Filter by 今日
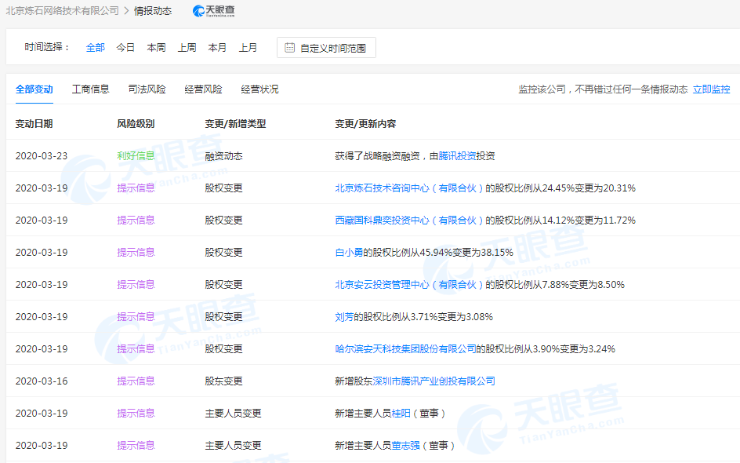Screen dimensions: 740x463 (x=125, y=48)
